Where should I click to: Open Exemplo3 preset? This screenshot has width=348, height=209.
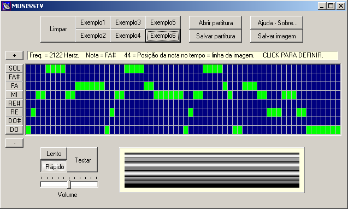(x=128, y=22)
